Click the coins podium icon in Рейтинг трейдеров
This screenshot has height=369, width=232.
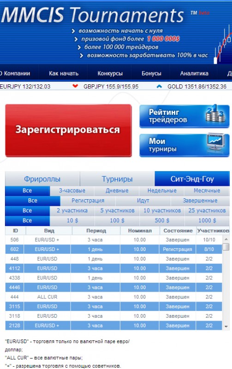(x=214, y=113)
